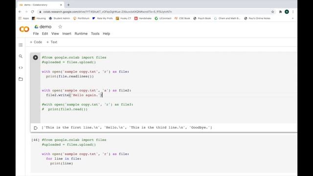
Task: Open the table of contents sidebar
Action: [21, 45]
